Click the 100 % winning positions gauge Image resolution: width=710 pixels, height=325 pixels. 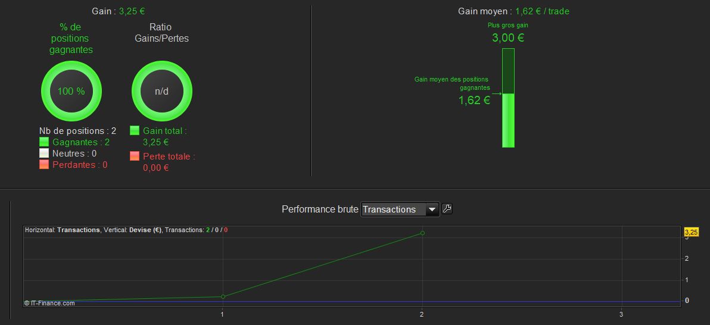click(x=71, y=91)
